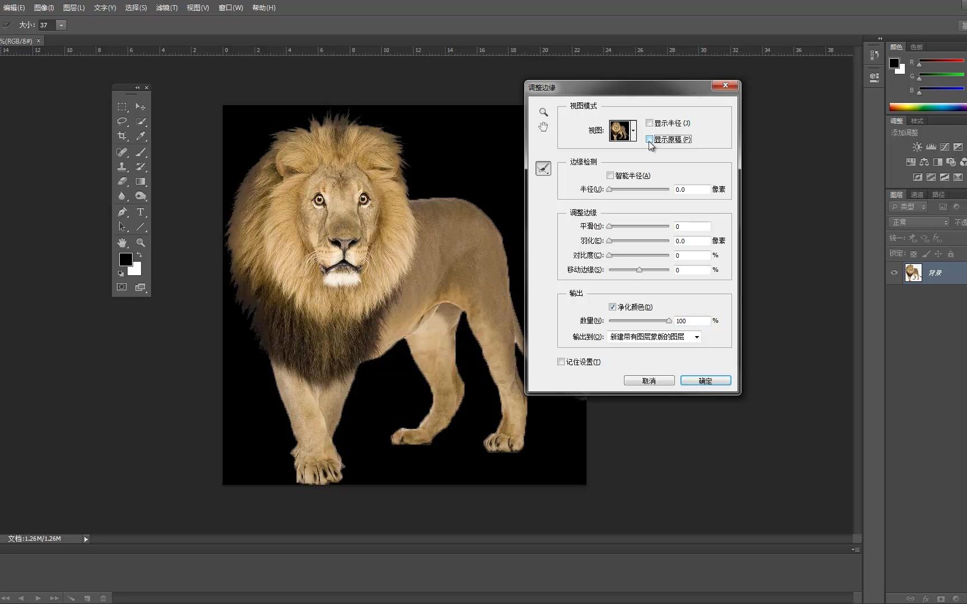
Task: Select the Horizontal Type tool
Action: 140,212
